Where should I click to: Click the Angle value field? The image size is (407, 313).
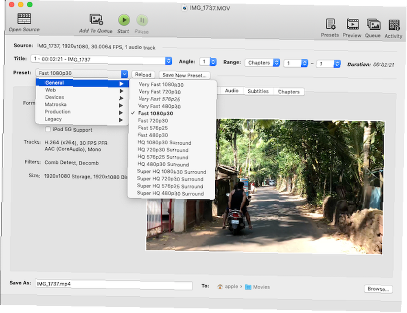tap(205, 61)
